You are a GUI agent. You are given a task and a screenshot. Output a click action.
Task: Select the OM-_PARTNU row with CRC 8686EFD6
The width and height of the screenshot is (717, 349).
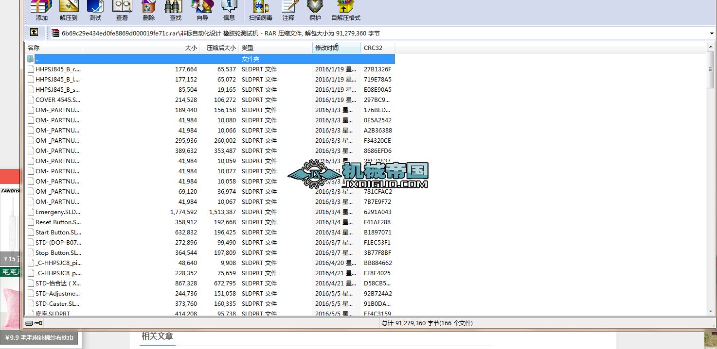tap(210, 150)
